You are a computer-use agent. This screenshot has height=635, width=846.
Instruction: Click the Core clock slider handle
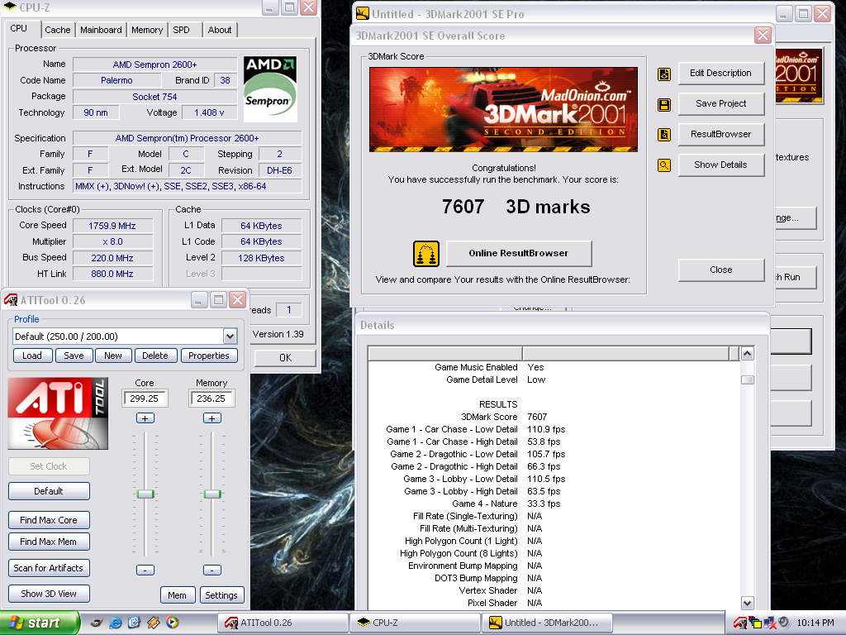pos(145,494)
